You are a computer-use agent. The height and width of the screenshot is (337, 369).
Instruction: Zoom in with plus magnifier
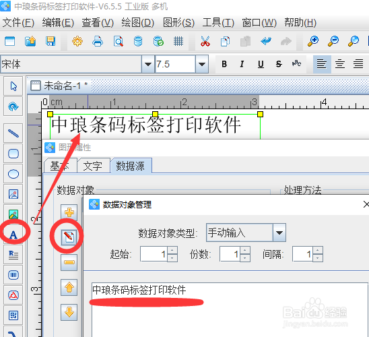(313, 41)
